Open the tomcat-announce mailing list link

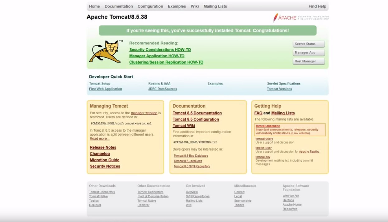click(268, 126)
